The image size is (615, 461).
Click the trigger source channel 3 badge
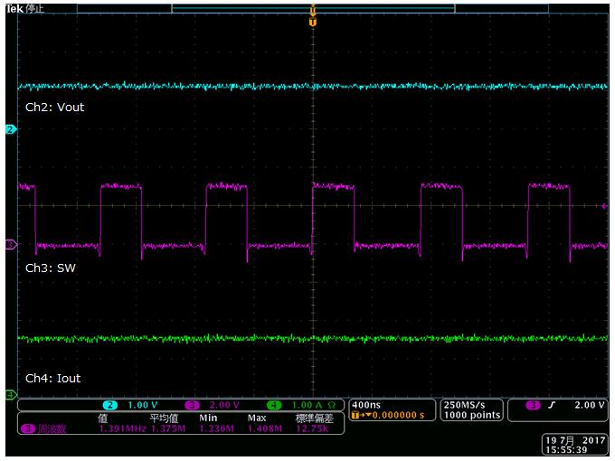point(533,405)
